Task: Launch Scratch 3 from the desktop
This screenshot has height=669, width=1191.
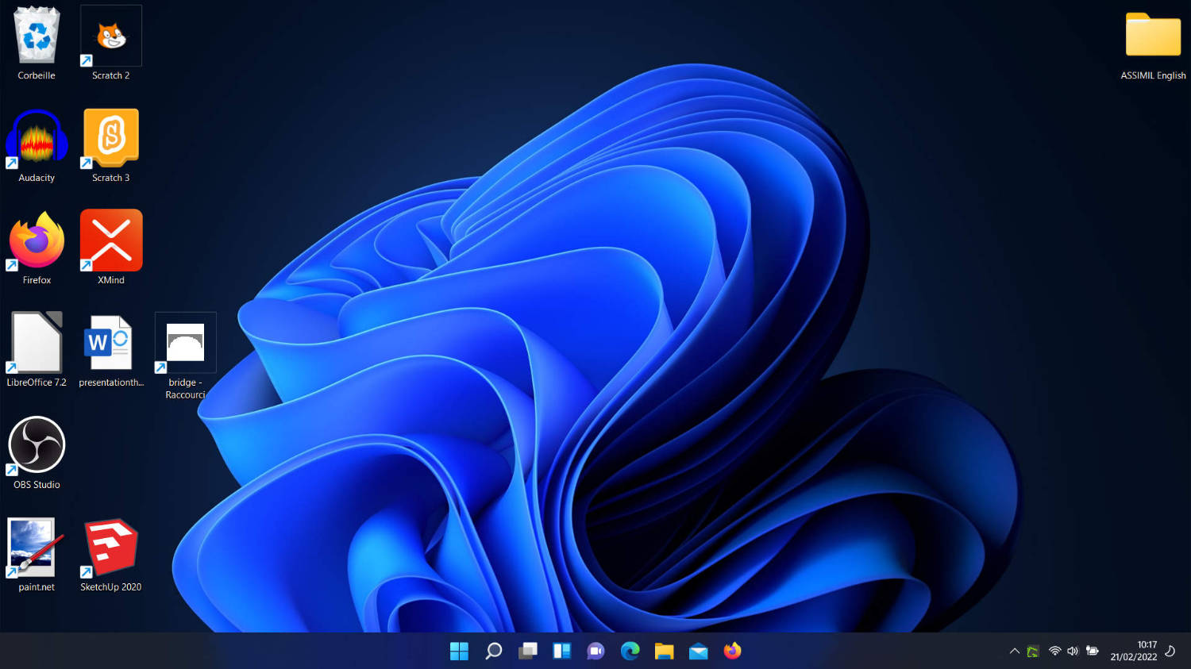Action: (110, 137)
